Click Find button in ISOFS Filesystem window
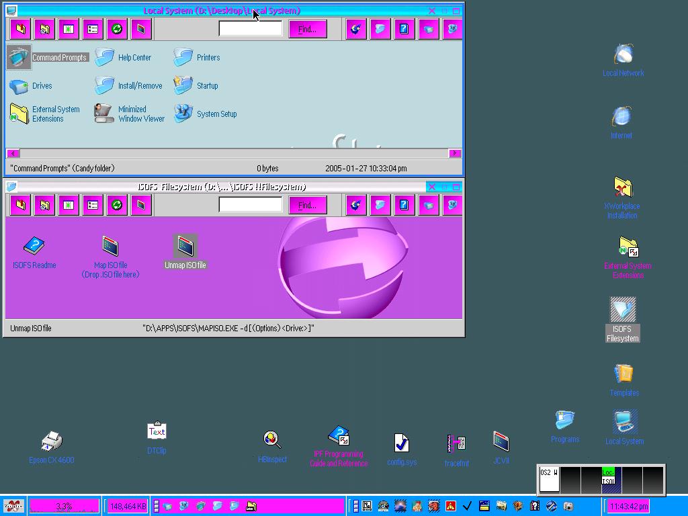 click(308, 205)
